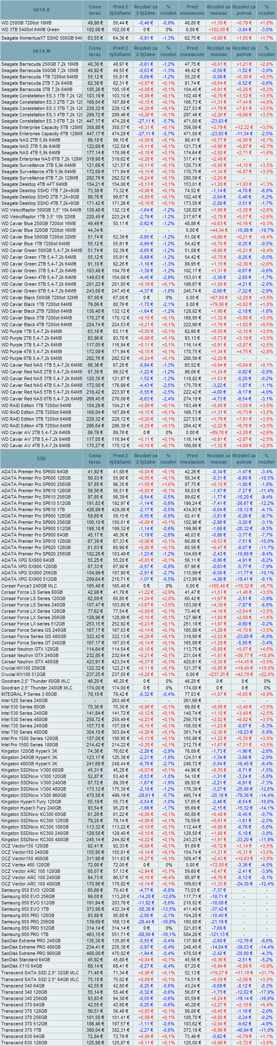This screenshot has width=277, height=1046.
Task: Select "Seagate Barracuda 3TB 7,2k 64MB"
Action: click(37, 89)
